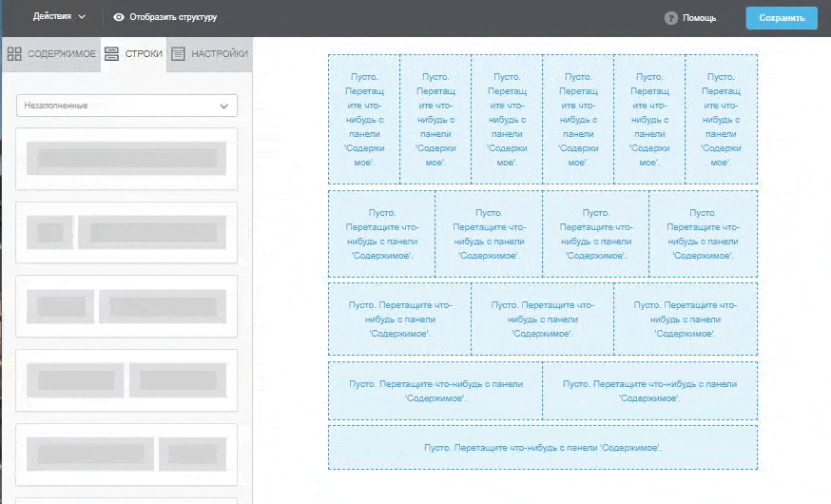The width and height of the screenshot is (831, 504).
Task: Select last cell of six-column row
Action: tap(721, 119)
